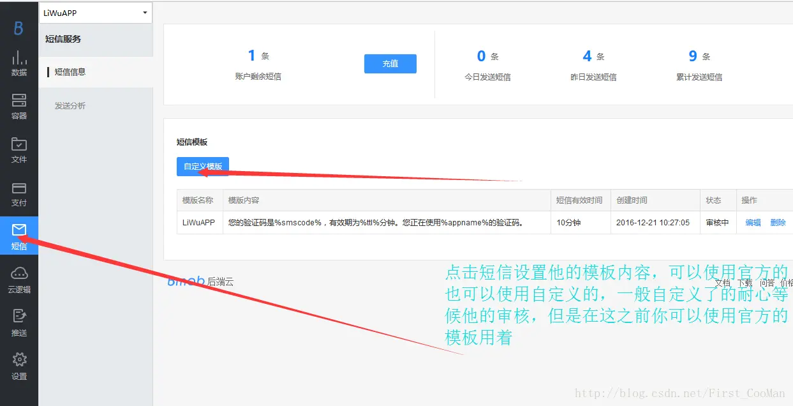Screen dimensions: 793x406
Task: Click 编辑 link for LiWuAPP template
Action: (753, 223)
